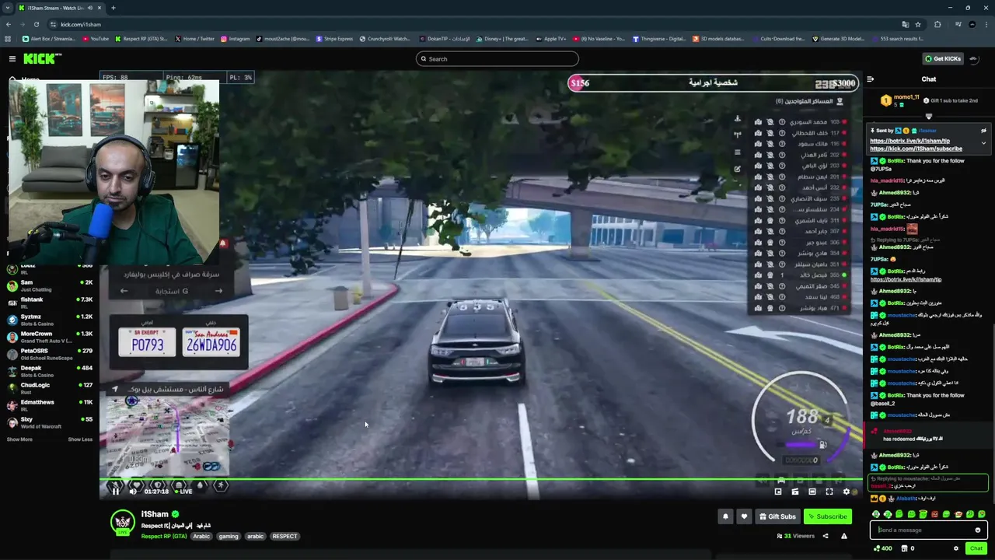The image size is (995, 560).
Task: Open the Home / Twitter bookmark
Action: [x=194, y=39]
